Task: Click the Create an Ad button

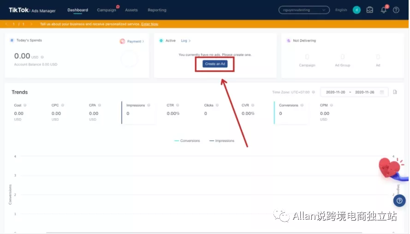Action: [215, 64]
